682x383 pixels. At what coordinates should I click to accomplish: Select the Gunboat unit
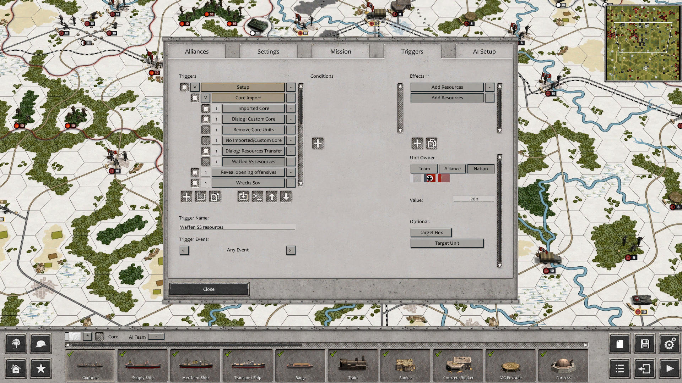[x=90, y=365]
